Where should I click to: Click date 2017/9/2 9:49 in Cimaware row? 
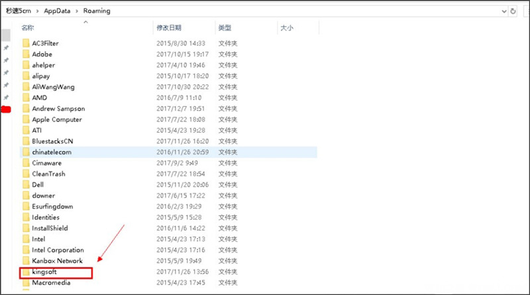177,162
